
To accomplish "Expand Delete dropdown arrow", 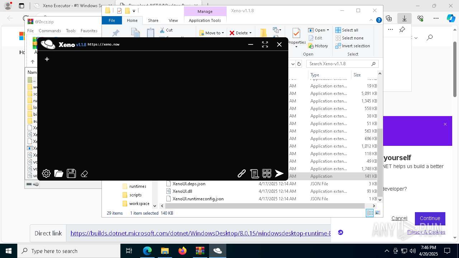I will (250, 33).
